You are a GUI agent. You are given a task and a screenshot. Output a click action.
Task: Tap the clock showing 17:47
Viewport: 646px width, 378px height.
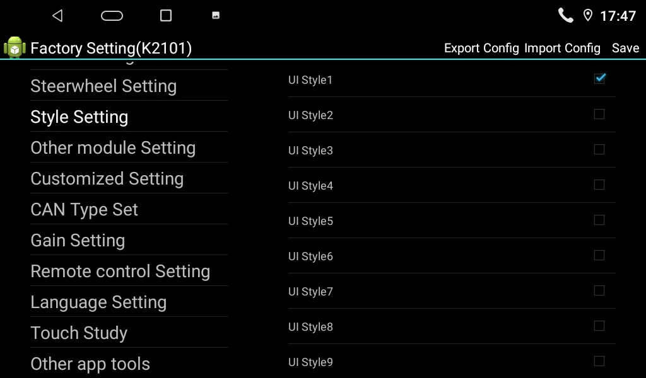pyautogui.click(x=618, y=16)
